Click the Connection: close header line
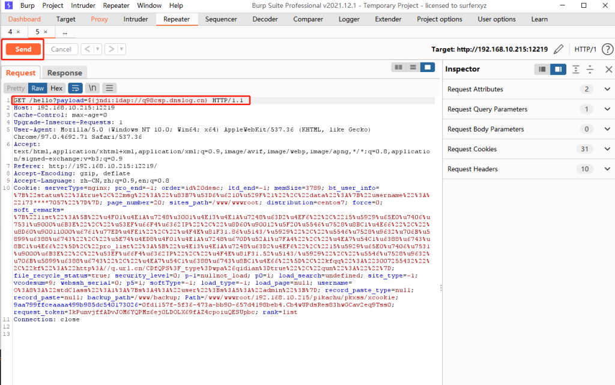The height and width of the screenshot is (385, 615). coord(46,320)
